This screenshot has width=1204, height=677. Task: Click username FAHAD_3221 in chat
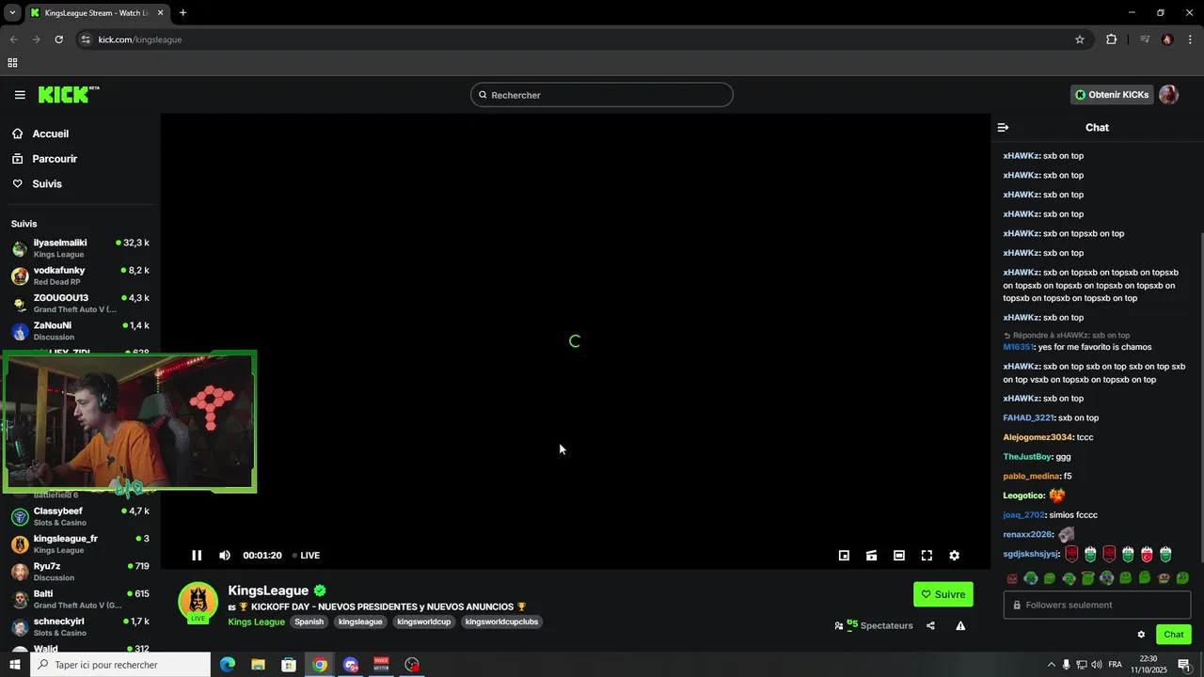pos(1028,417)
